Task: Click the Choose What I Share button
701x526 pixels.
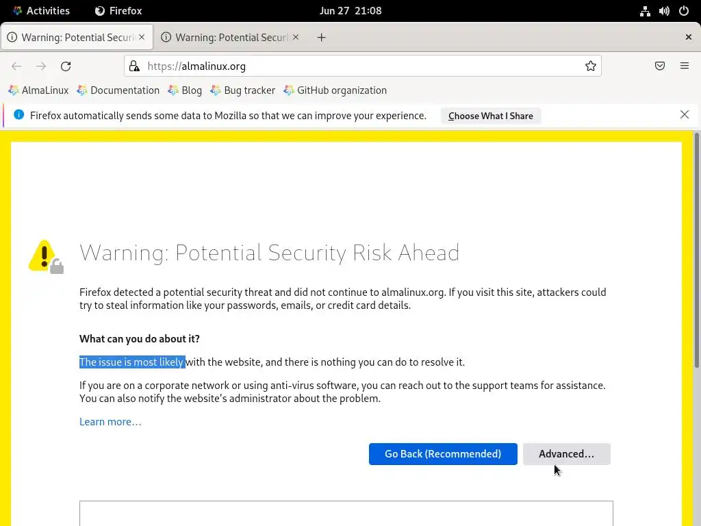Action: (490, 116)
